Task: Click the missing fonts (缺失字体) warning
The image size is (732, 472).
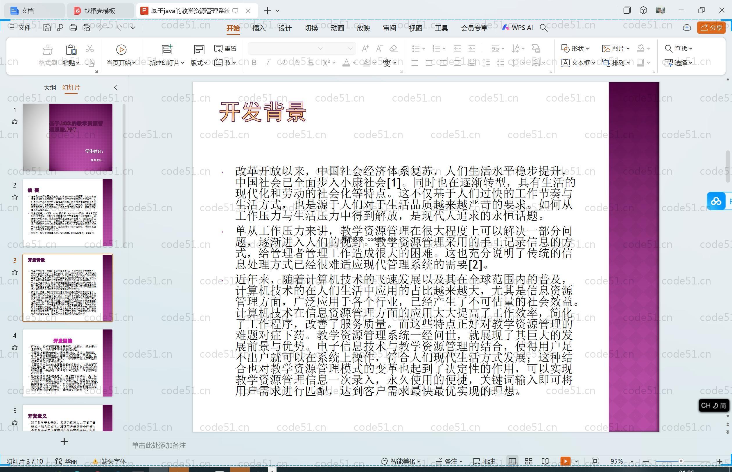Action: coord(109,461)
